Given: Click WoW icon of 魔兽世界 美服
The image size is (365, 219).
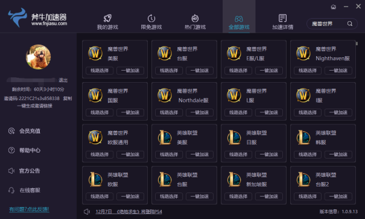Looking at the screenshot, I should pyautogui.click(x=95, y=53).
